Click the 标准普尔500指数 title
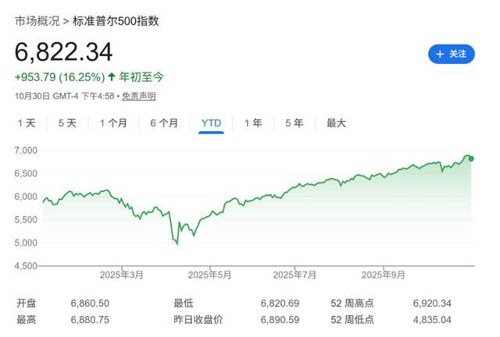This screenshot has width=500, height=337. tap(116, 21)
